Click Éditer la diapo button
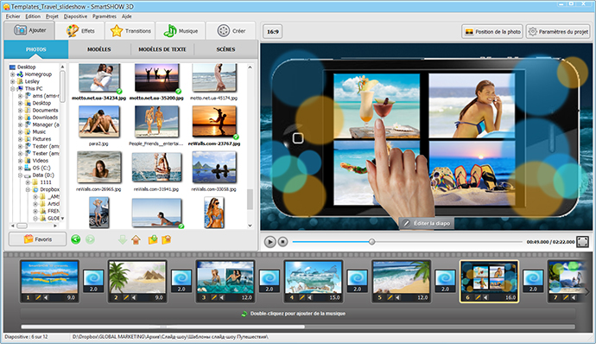The width and height of the screenshot is (596, 344). [427, 223]
